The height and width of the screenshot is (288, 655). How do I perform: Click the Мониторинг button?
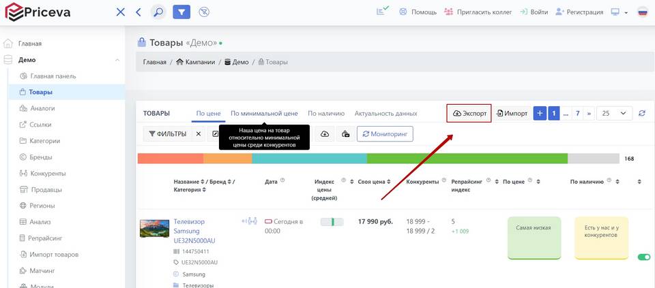click(x=385, y=134)
